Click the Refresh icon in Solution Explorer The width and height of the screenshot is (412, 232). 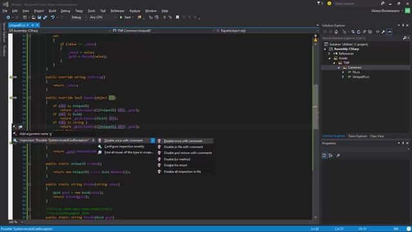359,32
